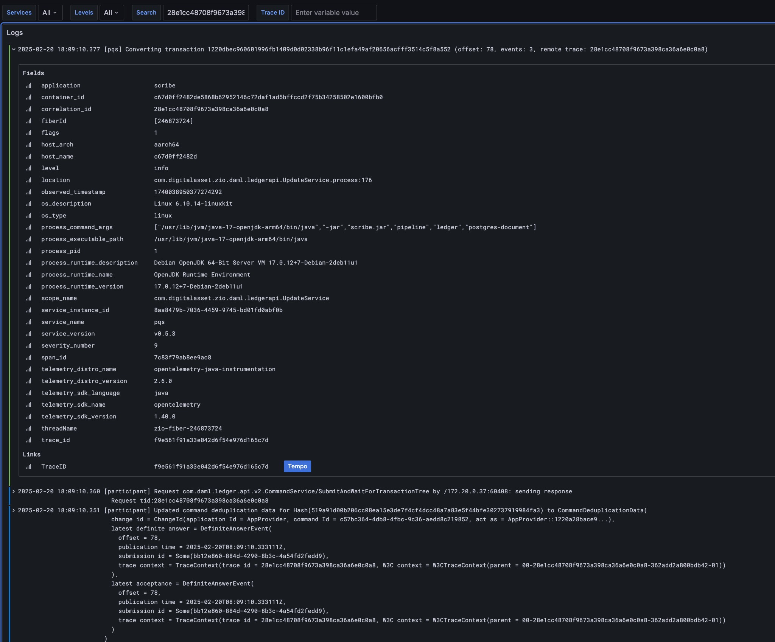Expand the participant sending response log

pos(14,491)
